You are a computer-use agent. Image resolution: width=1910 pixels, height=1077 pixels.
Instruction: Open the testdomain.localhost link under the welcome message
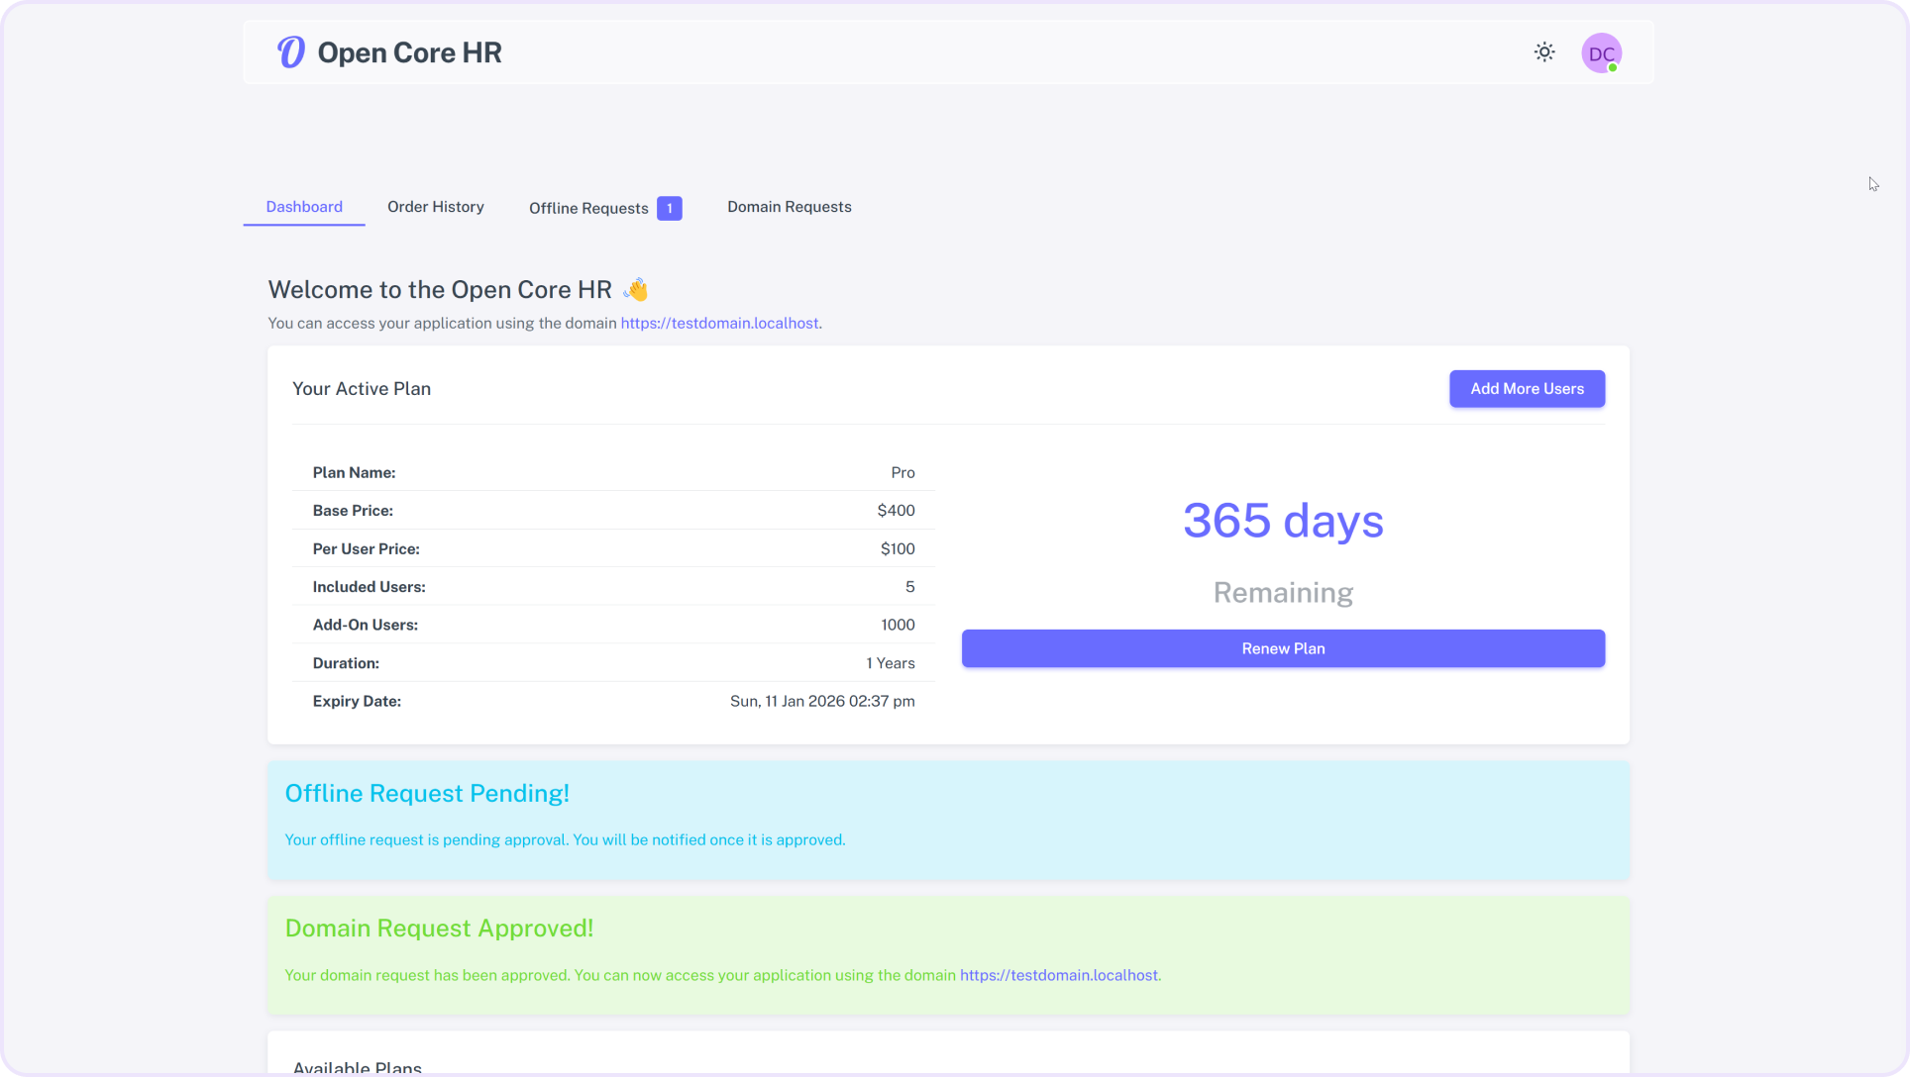point(719,323)
